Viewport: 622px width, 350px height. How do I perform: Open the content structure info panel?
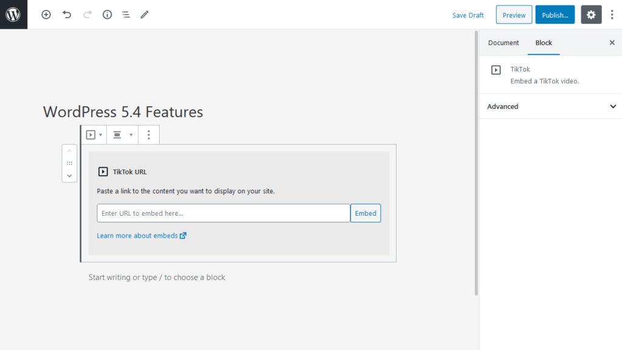pos(107,15)
